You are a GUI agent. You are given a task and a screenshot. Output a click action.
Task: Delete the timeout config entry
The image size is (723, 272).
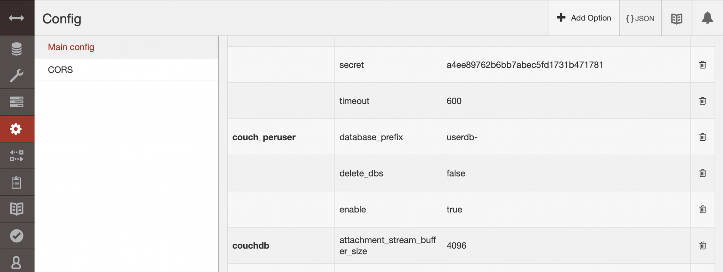click(x=703, y=101)
